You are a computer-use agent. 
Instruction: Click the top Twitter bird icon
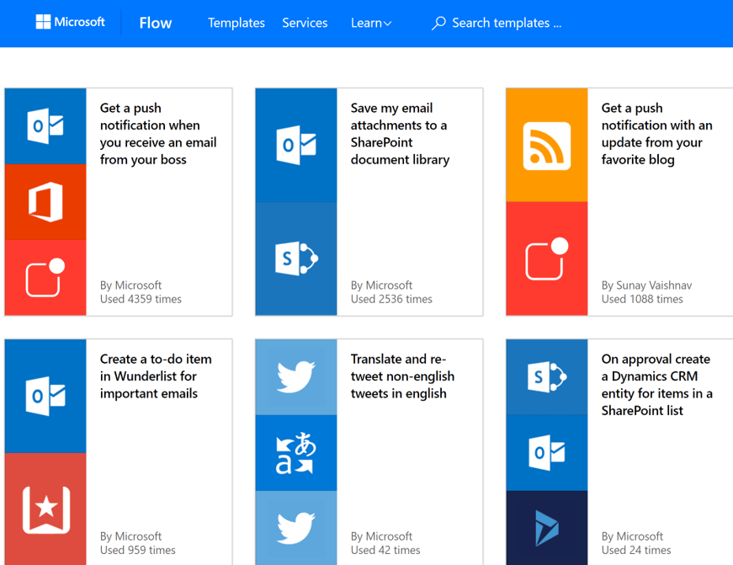coord(296,377)
